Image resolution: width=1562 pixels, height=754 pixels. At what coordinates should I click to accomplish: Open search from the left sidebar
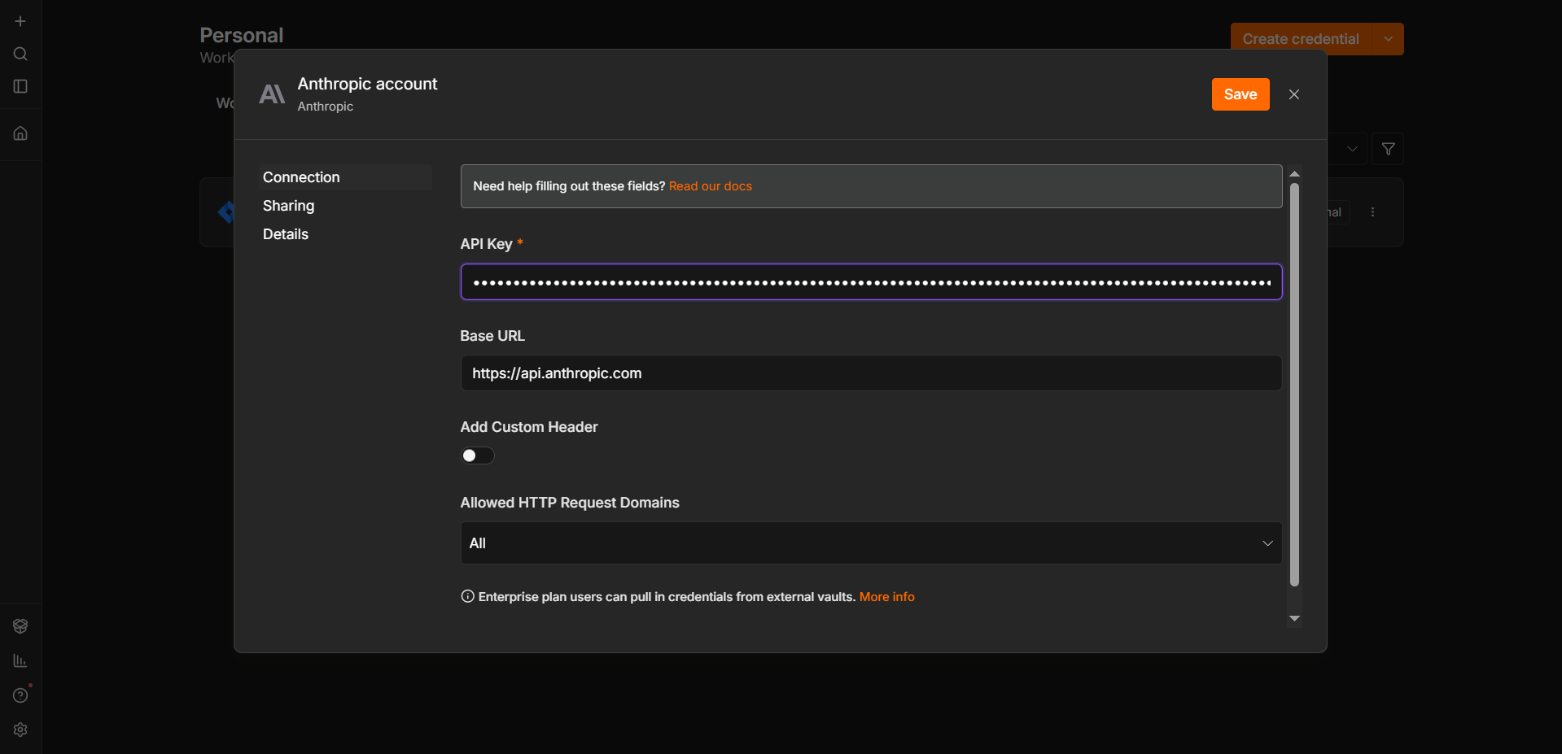[x=20, y=54]
